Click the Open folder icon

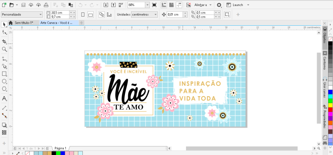(12, 5)
